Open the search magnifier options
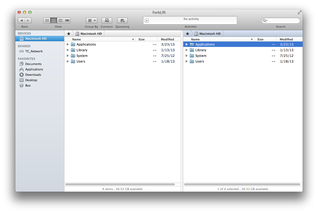 click(265, 20)
